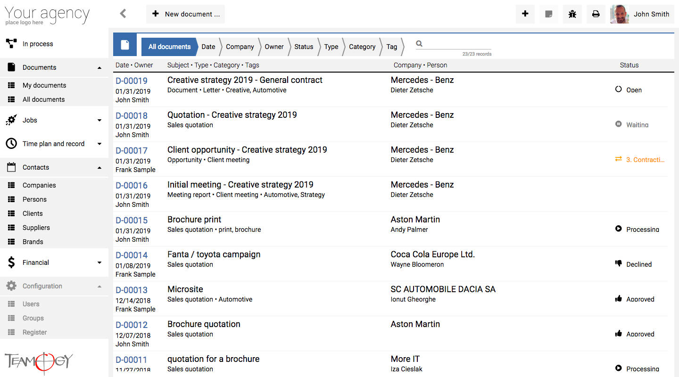
Task: Click the list icon beside My documents
Action: 12,85
